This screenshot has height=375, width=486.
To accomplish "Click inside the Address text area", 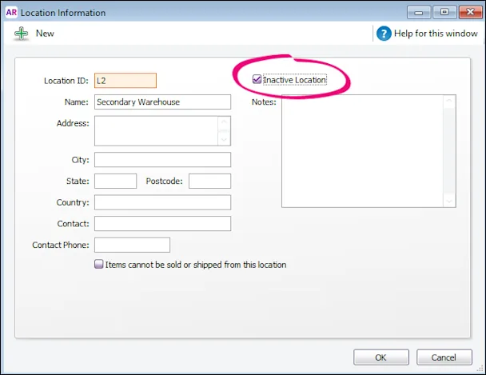I will [156, 131].
